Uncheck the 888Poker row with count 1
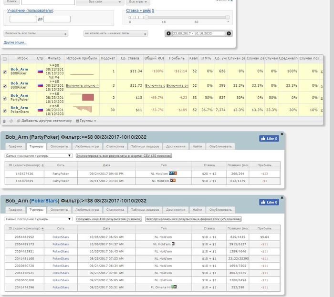The image size is (334, 297). tap(5, 72)
